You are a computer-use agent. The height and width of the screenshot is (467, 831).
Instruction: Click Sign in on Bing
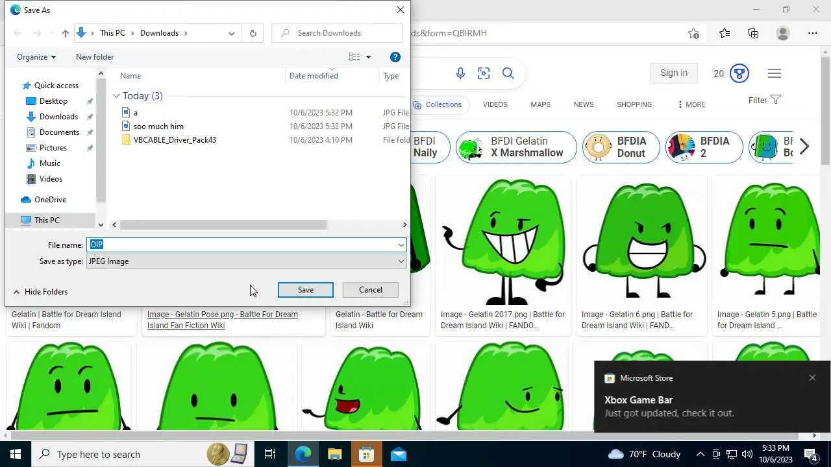coord(674,73)
